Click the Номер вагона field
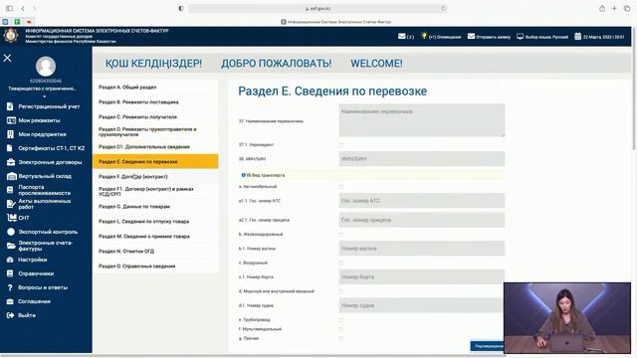The image size is (637, 358). coord(422,248)
